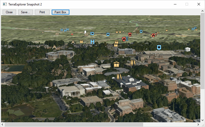Select isolated small yellow building marker on far plain
The height and width of the screenshot is (127, 205).
(x=167, y=30)
